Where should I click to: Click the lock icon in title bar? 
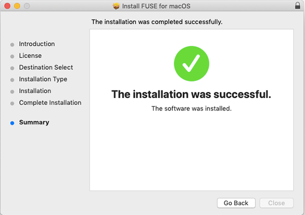coord(297,6)
